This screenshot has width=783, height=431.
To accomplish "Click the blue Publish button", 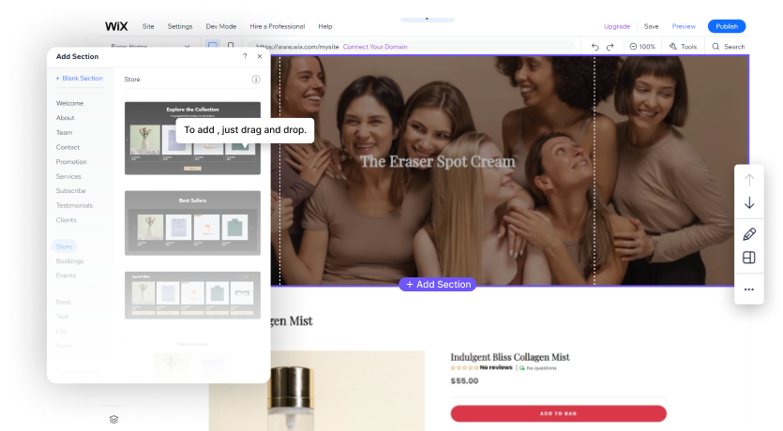I will point(727,26).
